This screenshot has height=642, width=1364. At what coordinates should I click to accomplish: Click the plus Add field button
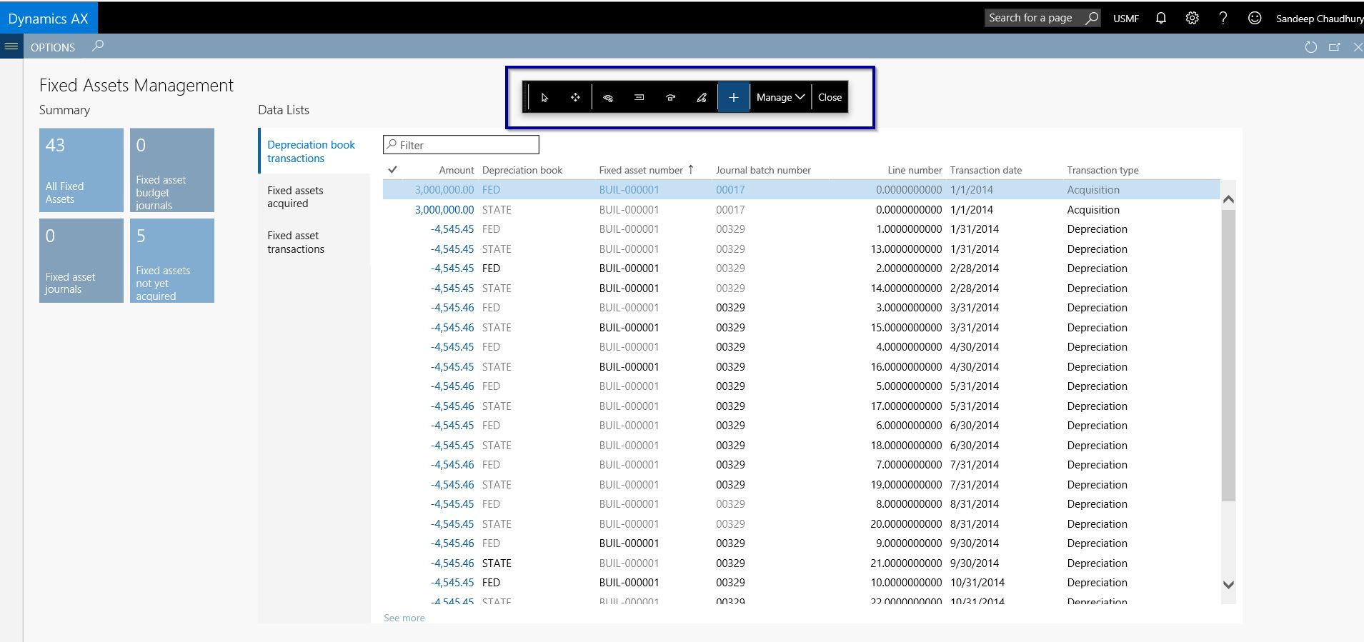pos(733,98)
